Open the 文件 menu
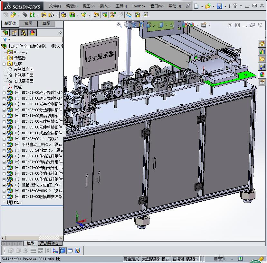 coord(55,6)
